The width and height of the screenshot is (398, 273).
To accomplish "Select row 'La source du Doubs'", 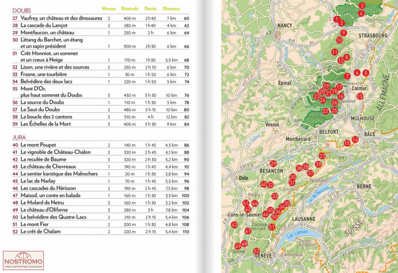I will click(x=101, y=102).
